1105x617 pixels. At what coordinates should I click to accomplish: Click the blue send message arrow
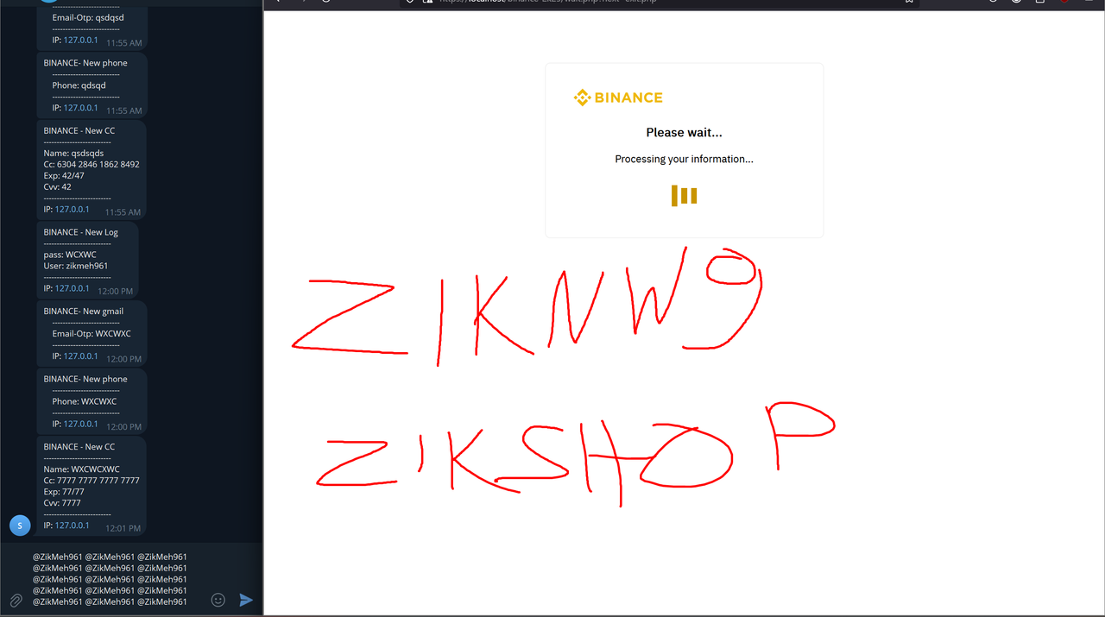(246, 600)
